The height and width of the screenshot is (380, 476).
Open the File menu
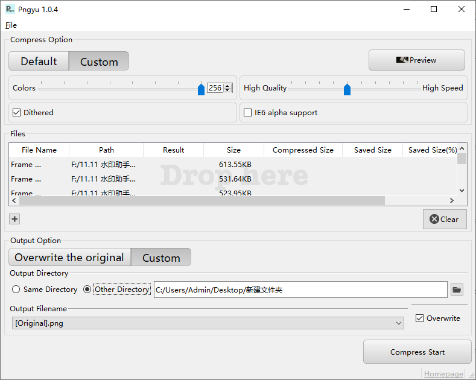tap(11, 25)
